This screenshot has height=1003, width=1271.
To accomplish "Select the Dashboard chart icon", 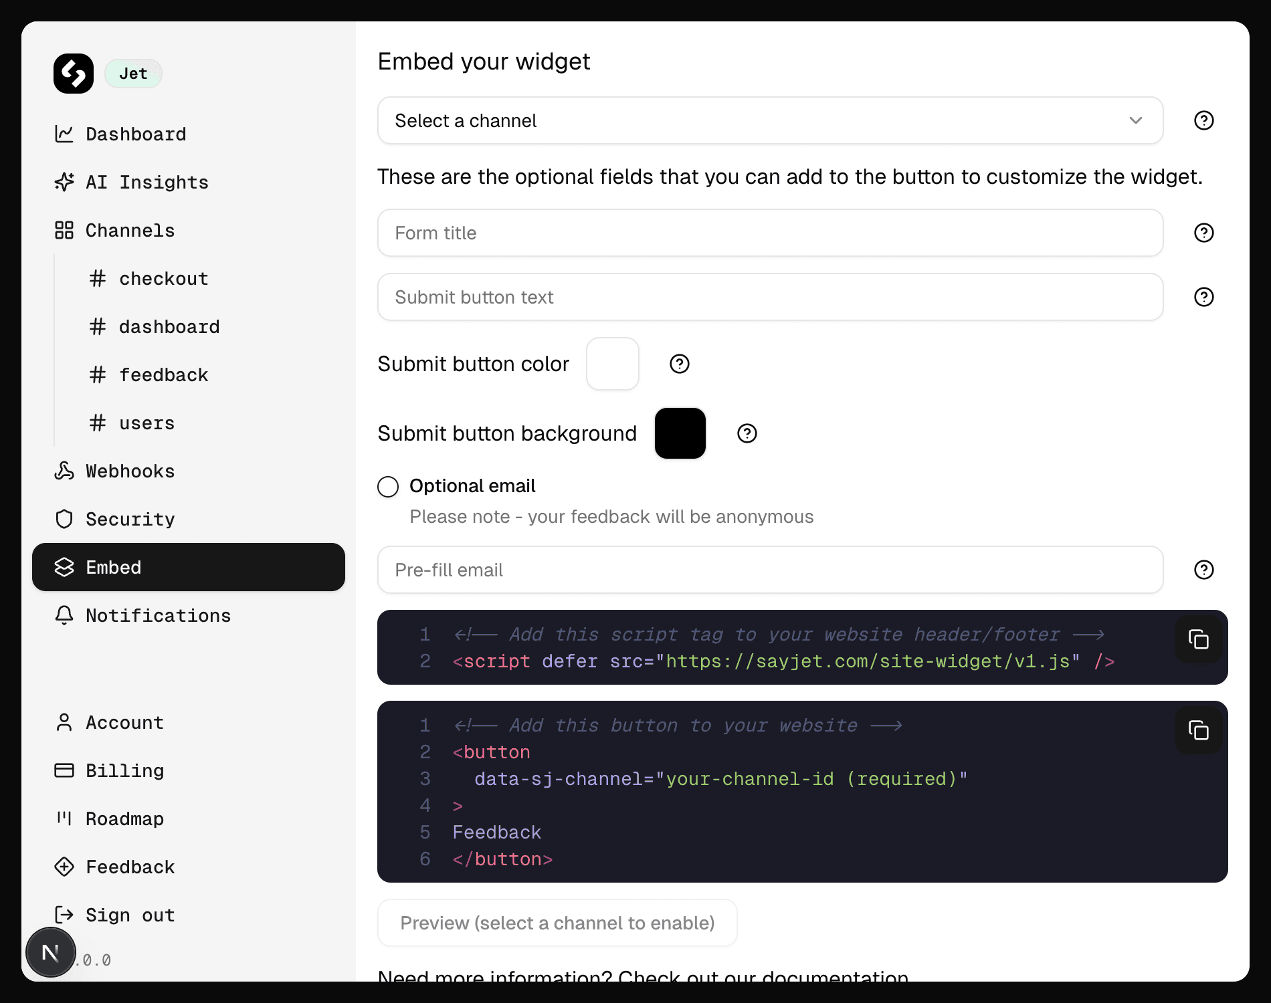I will [x=64, y=134].
